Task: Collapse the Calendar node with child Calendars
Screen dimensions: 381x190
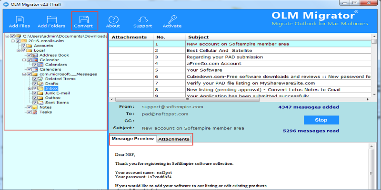Action: click(24, 60)
